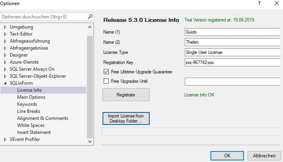Expand the Abfrageausführung node
This screenshot has height=162, width=283.
click(x=5, y=41)
